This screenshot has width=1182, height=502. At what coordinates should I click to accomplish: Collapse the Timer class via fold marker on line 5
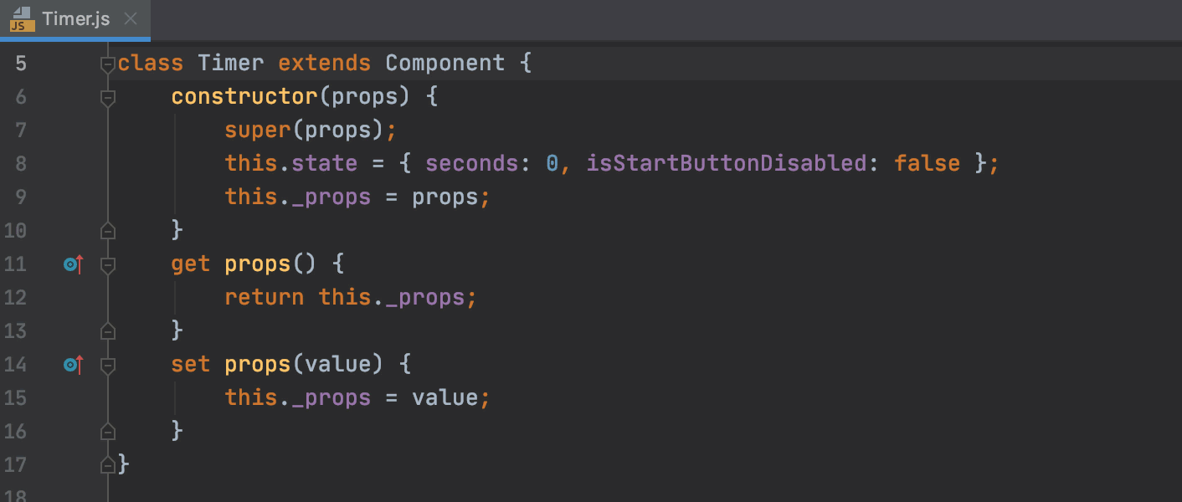tap(107, 63)
